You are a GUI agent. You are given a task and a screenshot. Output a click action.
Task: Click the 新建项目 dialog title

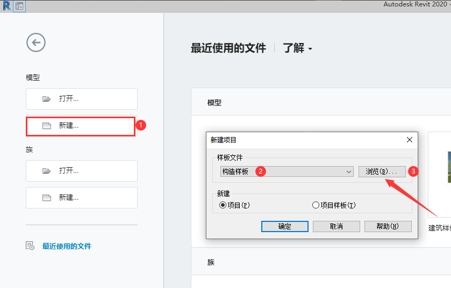tap(223, 140)
